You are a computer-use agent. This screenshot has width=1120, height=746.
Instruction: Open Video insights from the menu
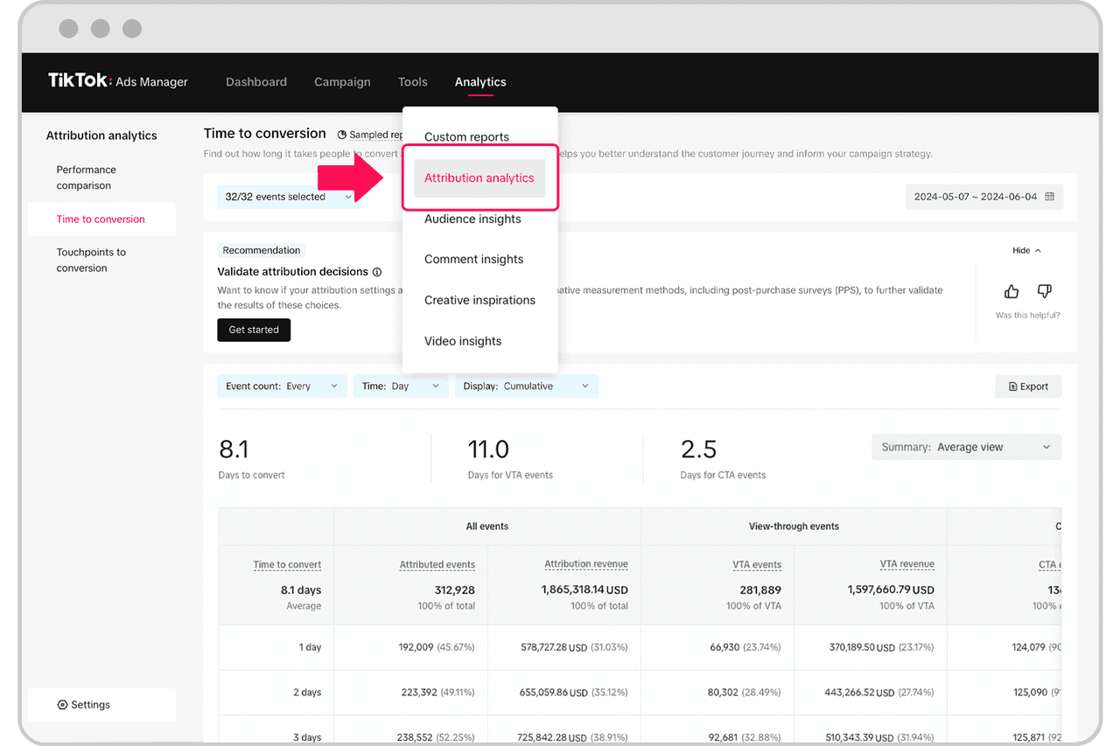(462, 340)
